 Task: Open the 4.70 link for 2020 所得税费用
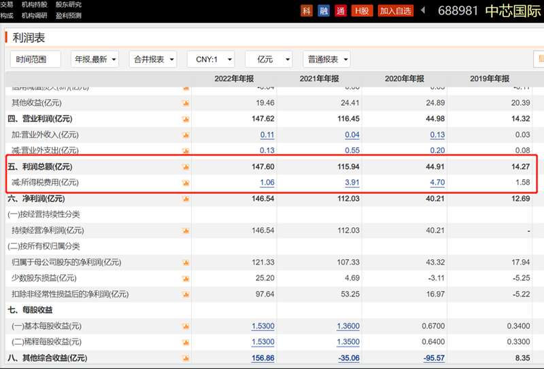pos(437,182)
